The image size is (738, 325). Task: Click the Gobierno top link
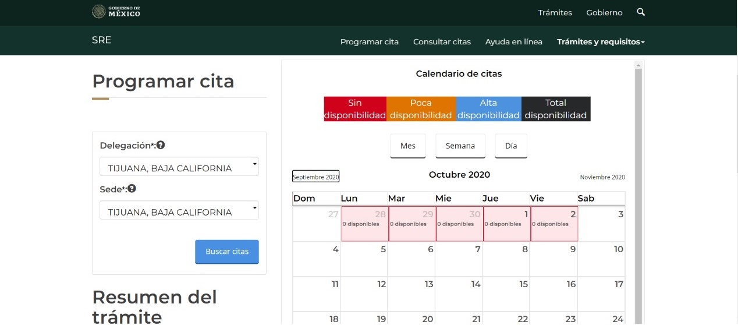pyautogui.click(x=604, y=12)
